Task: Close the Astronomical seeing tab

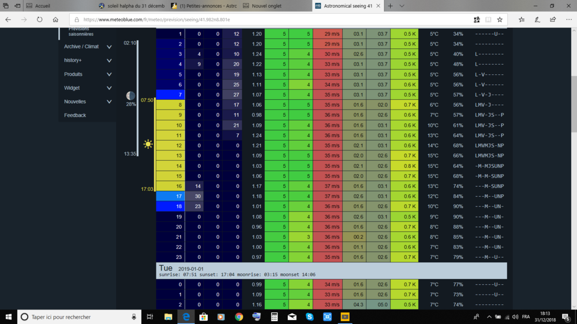Action: pos(378,6)
